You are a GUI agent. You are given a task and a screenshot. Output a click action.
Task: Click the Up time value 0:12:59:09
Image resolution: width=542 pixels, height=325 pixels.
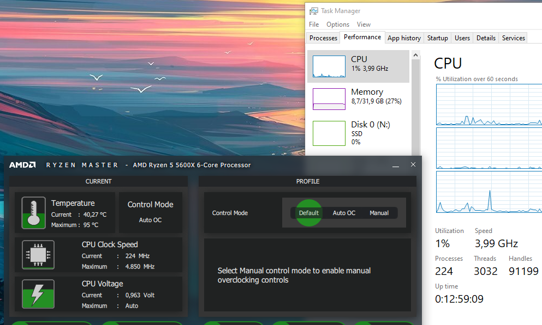pos(459,299)
